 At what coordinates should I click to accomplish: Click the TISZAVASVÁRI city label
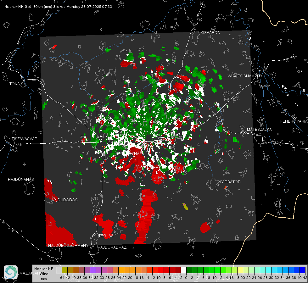point(25,139)
